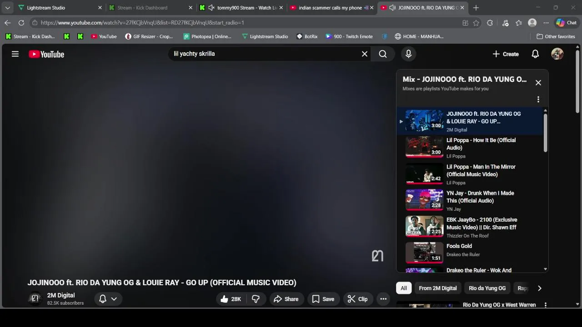Close the Lightstream Studio tab

100,8
